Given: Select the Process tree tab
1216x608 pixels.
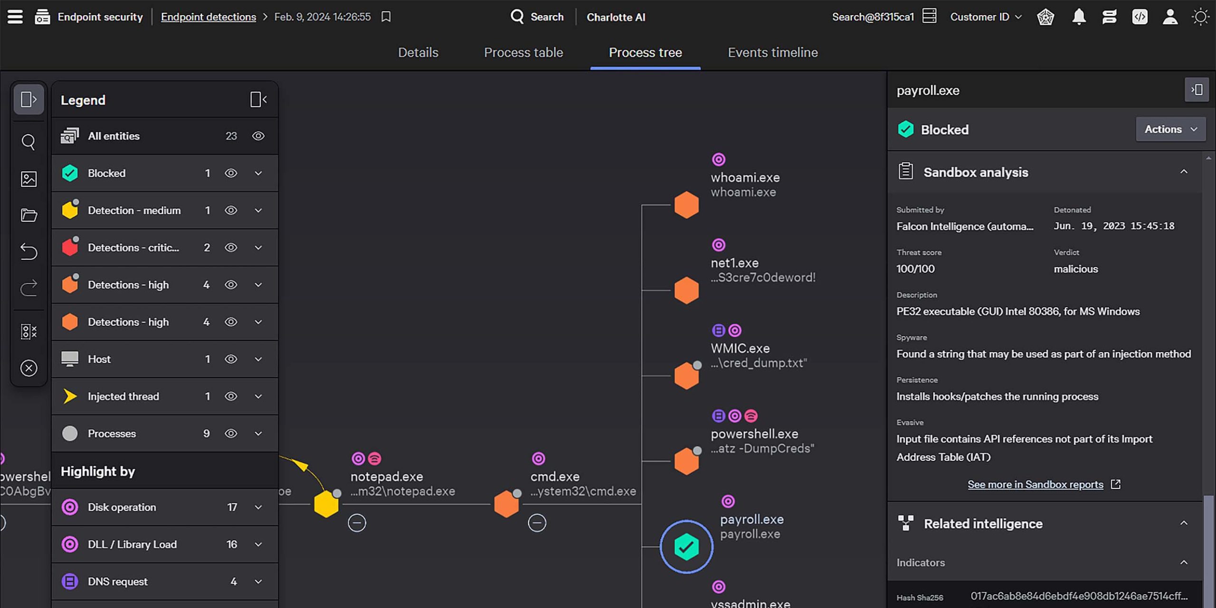Looking at the screenshot, I should tap(645, 52).
